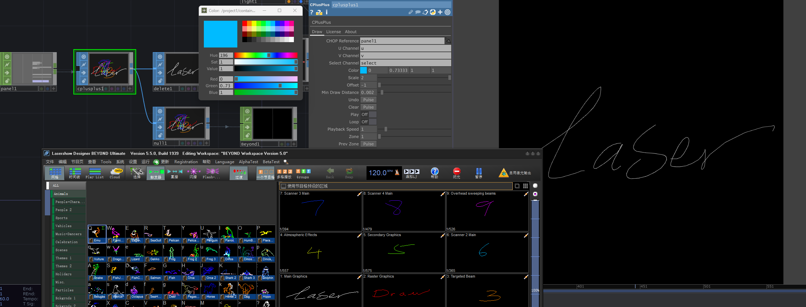806x307 pixels.
Task: Select Multi cue (多格播放) mode
Action: [x=284, y=173]
